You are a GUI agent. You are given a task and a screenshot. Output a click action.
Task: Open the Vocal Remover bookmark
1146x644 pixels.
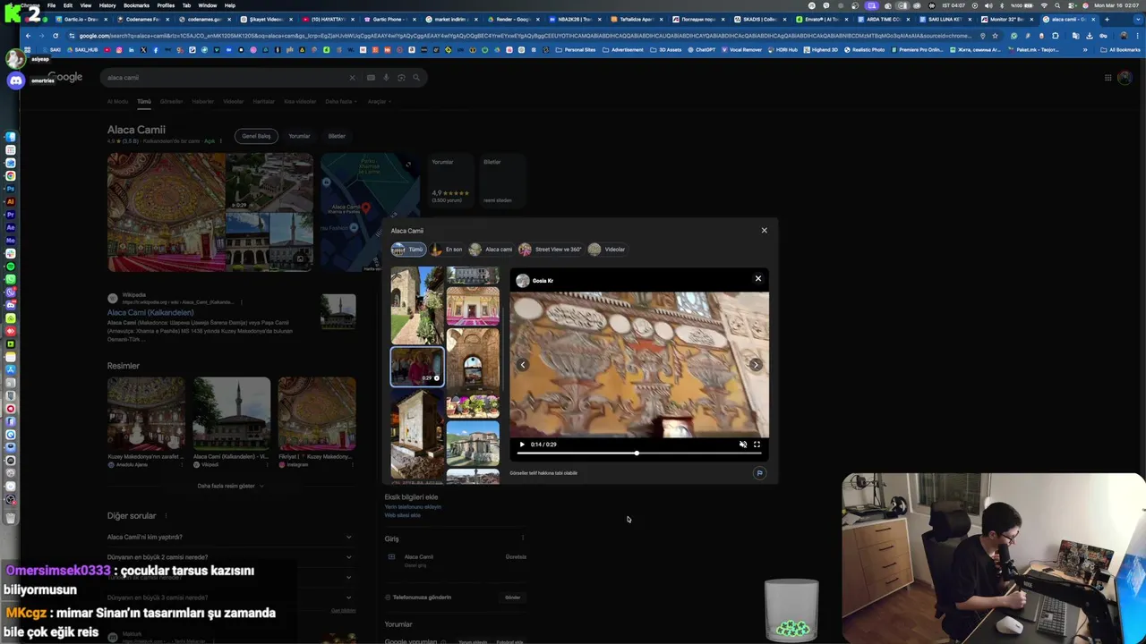coord(743,50)
